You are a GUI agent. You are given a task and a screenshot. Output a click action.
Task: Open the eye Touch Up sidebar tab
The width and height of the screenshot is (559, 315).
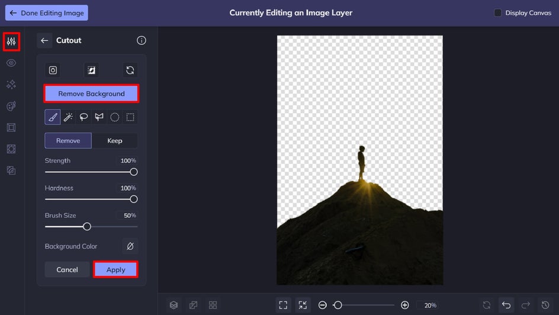[11, 63]
